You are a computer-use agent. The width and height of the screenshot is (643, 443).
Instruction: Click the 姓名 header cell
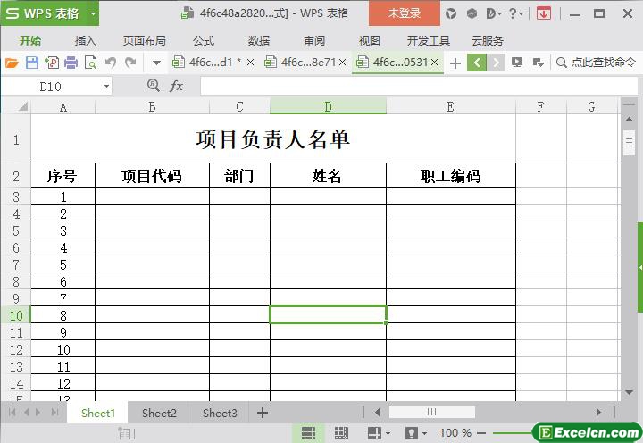pos(328,176)
